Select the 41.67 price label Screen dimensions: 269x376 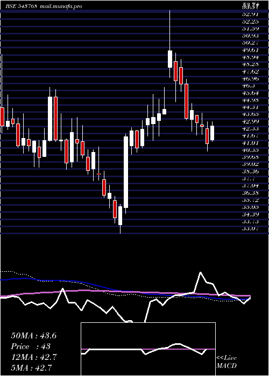251,136
